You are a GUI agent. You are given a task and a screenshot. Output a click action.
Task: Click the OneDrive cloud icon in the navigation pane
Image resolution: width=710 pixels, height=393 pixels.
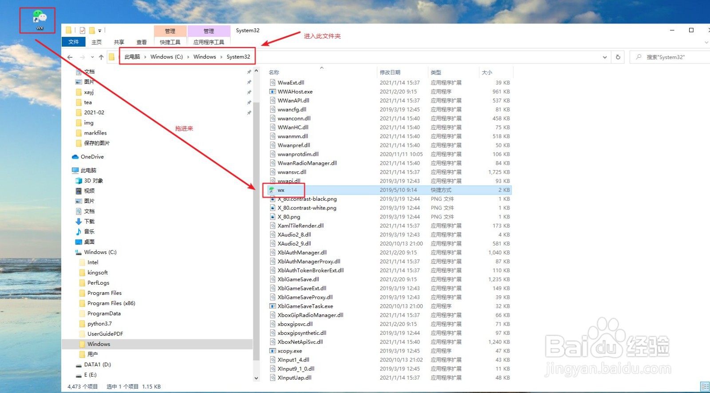tap(75, 157)
